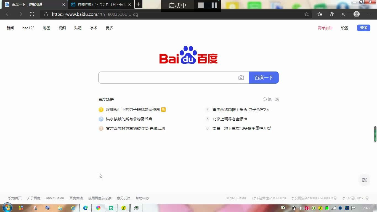Image resolution: width=377 pixels, height=212 pixels.
Task: Open hot topic 重庆两猪肉摊主争执
Action: point(241,110)
